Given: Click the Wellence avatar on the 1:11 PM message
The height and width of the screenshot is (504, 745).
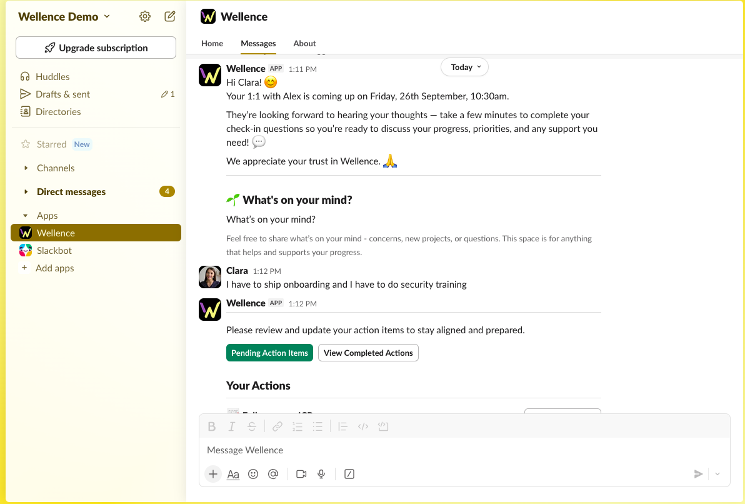Looking at the screenshot, I should coord(209,75).
